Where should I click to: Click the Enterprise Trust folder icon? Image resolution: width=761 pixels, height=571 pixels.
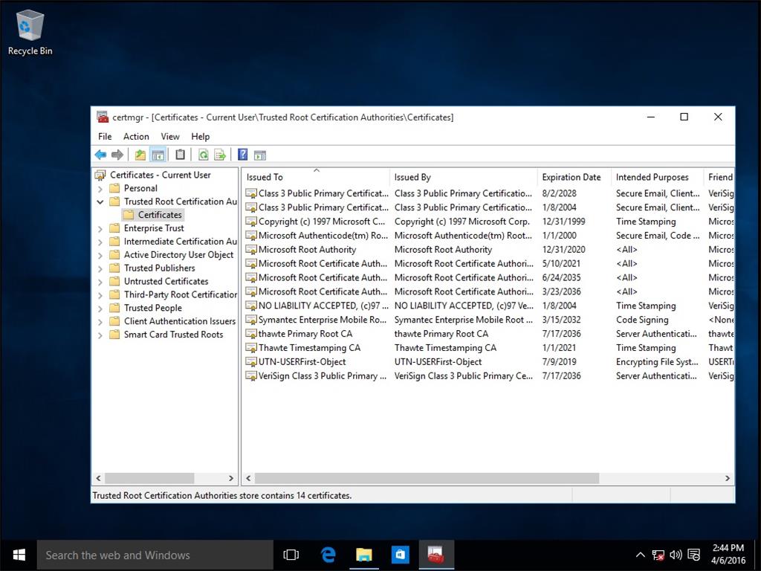click(x=114, y=228)
